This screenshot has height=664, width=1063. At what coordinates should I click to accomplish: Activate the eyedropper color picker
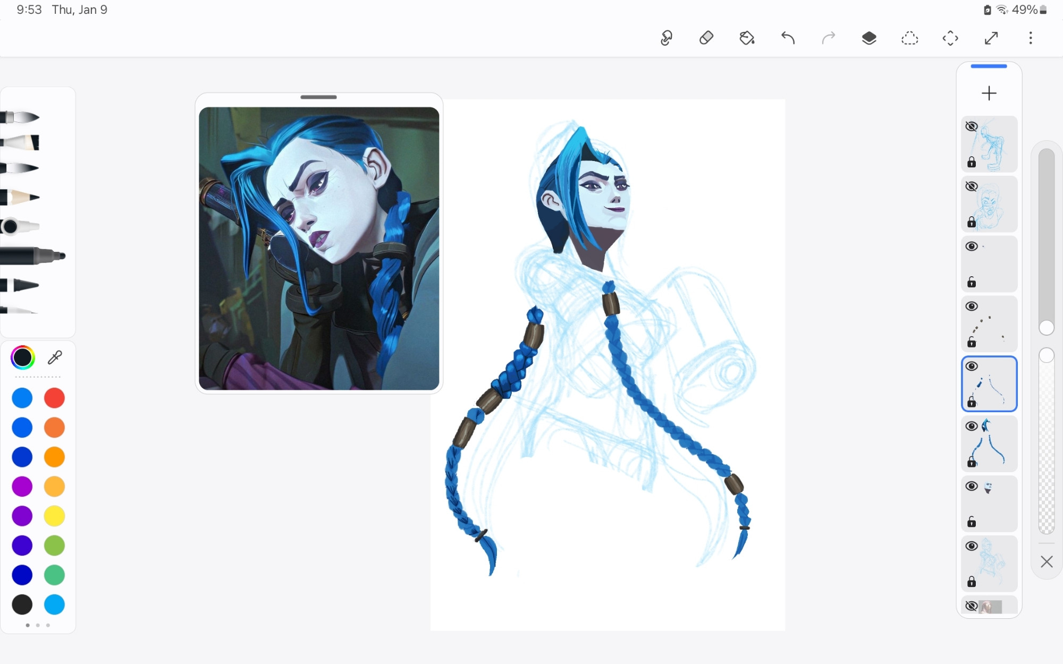pos(55,357)
